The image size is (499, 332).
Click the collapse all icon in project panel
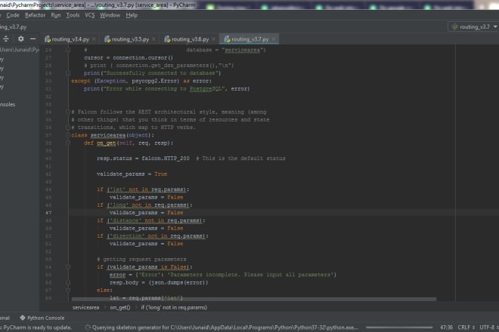[x=6, y=38]
